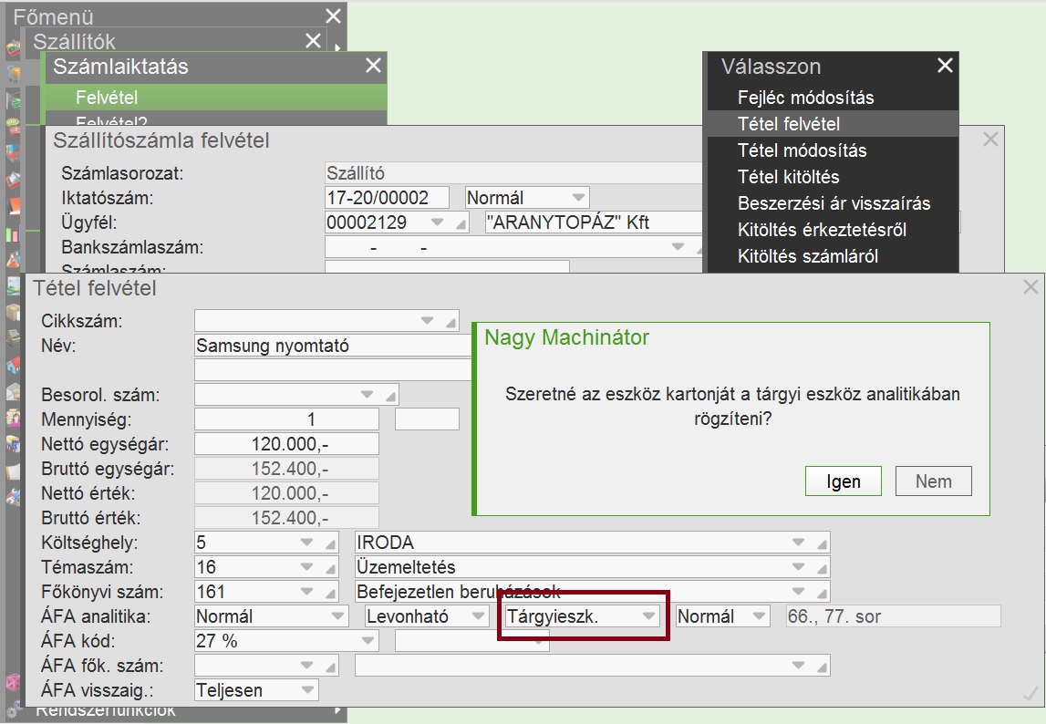Open the ÁFA kód 27 % dropdown

pos(368,641)
